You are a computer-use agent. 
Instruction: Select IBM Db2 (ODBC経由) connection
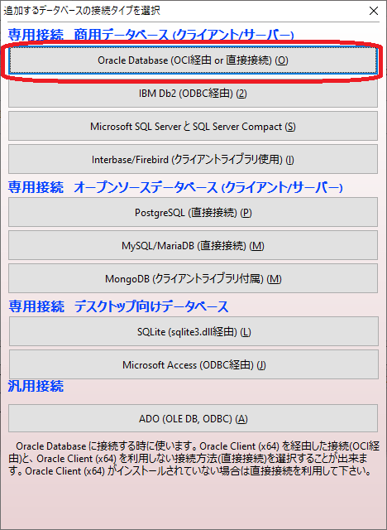193,94
